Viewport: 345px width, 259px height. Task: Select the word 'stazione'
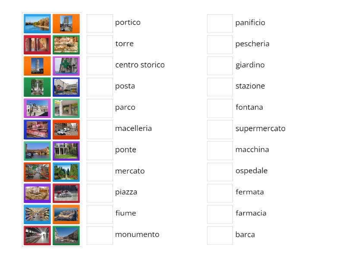pos(250,86)
